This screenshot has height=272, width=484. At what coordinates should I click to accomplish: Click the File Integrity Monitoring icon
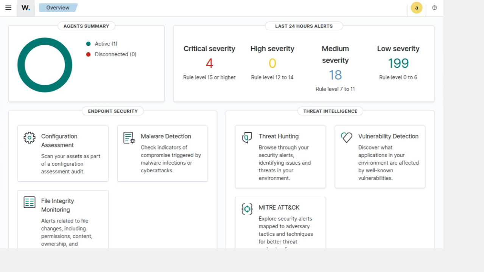(30, 202)
